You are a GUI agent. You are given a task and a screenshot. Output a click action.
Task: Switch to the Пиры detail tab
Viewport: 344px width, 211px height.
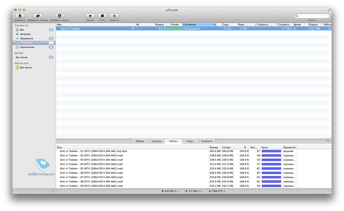(190, 141)
